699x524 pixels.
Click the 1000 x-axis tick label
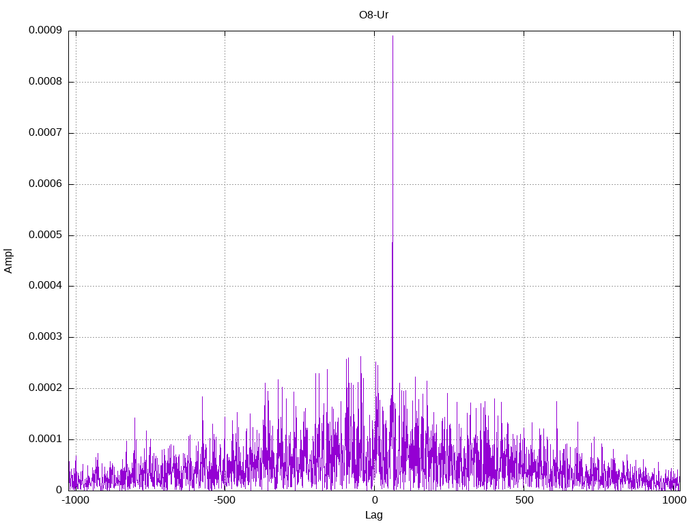coord(674,500)
